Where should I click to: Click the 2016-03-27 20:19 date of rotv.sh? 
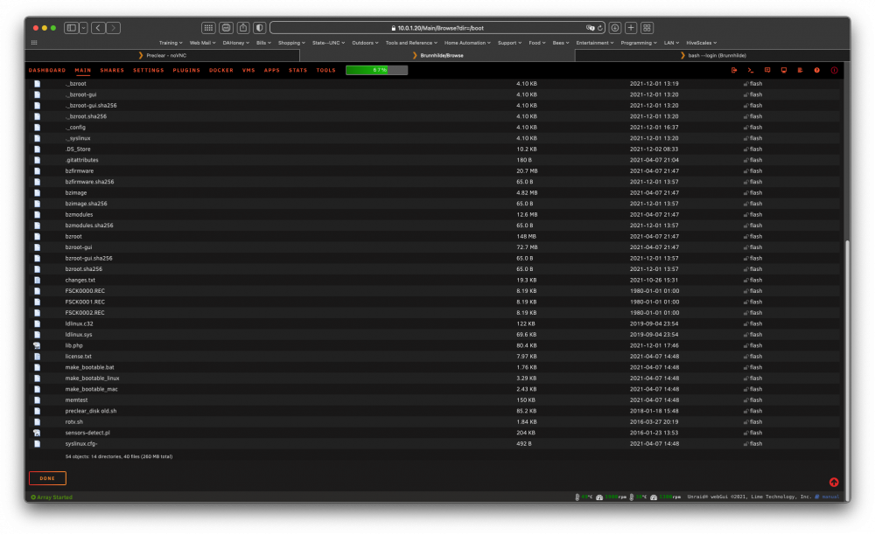click(654, 422)
